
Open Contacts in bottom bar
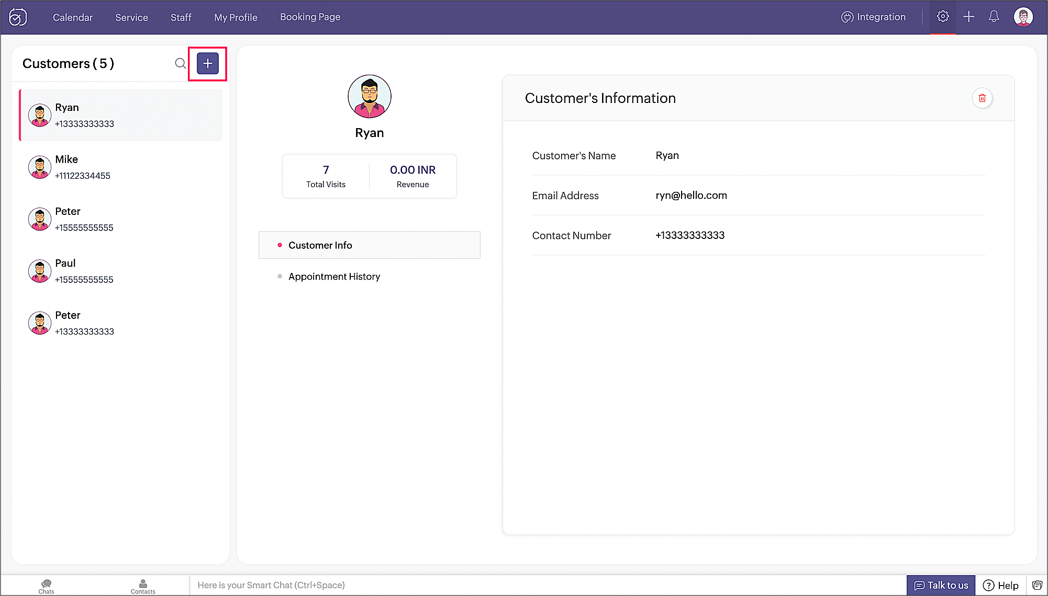(143, 586)
